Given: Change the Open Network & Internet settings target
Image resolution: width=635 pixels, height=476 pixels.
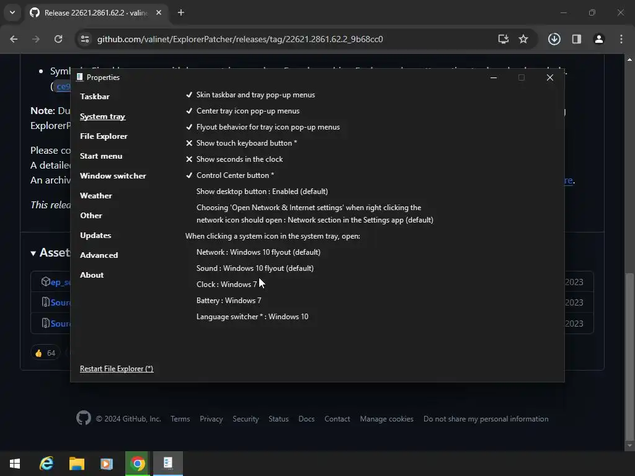Looking at the screenshot, I should (314, 214).
